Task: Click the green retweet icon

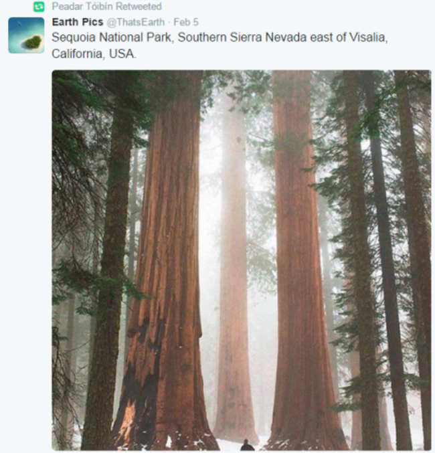Action: 39,7
